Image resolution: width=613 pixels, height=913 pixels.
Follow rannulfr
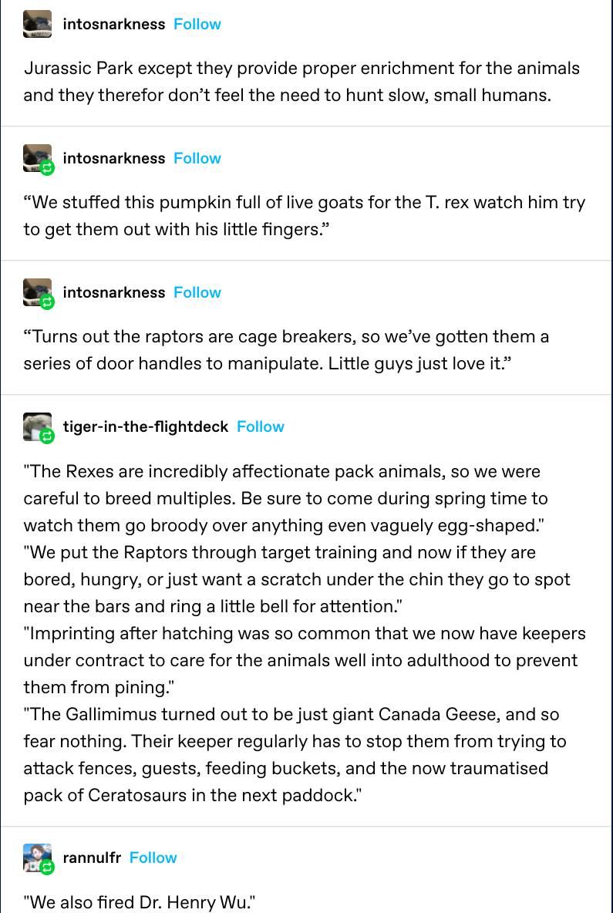tap(153, 857)
